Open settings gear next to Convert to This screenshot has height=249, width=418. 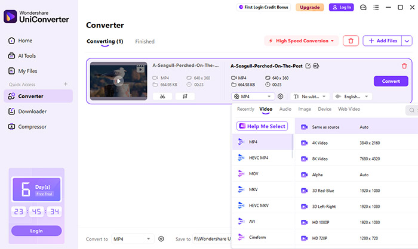click(161, 239)
